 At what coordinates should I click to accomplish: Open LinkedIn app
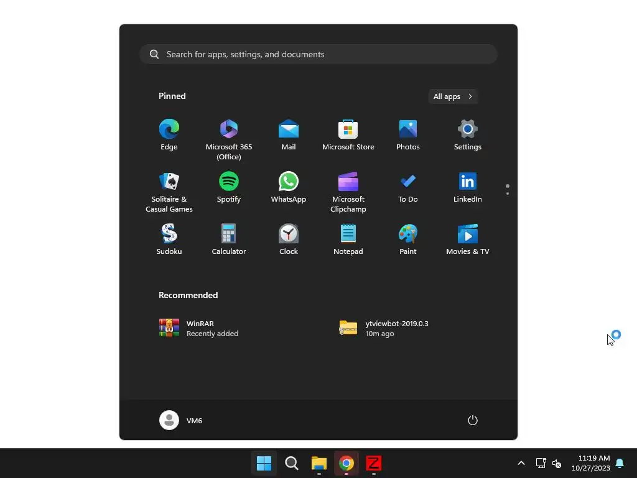468,188
